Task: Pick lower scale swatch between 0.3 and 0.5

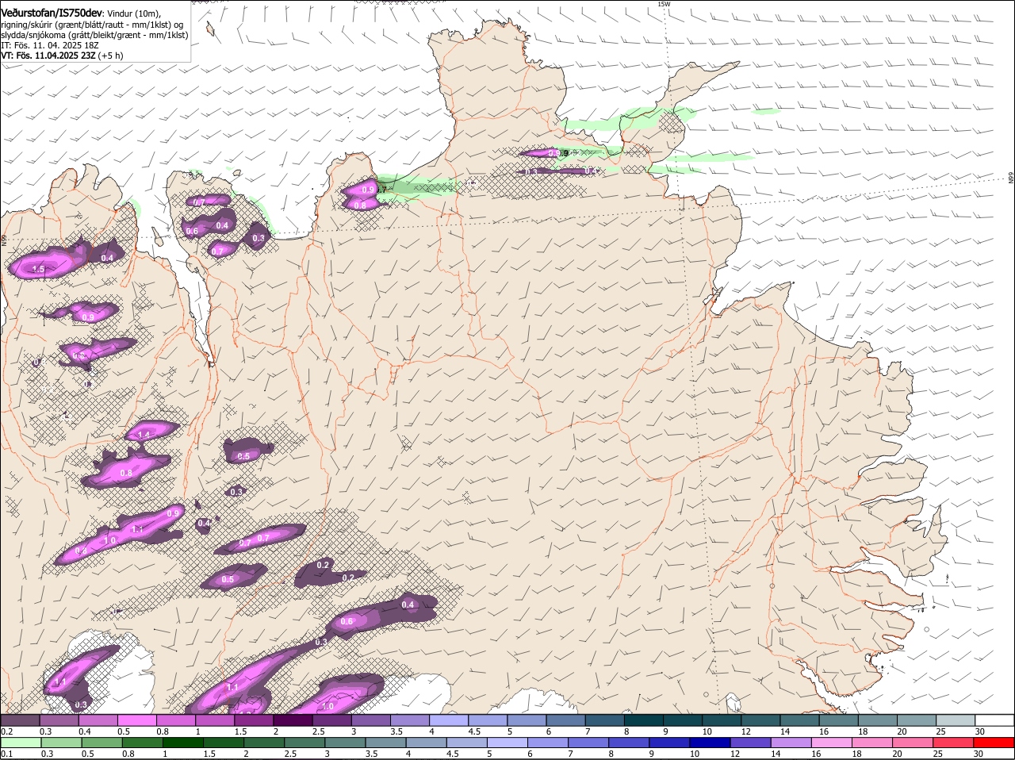Action: pyautogui.click(x=61, y=743)
